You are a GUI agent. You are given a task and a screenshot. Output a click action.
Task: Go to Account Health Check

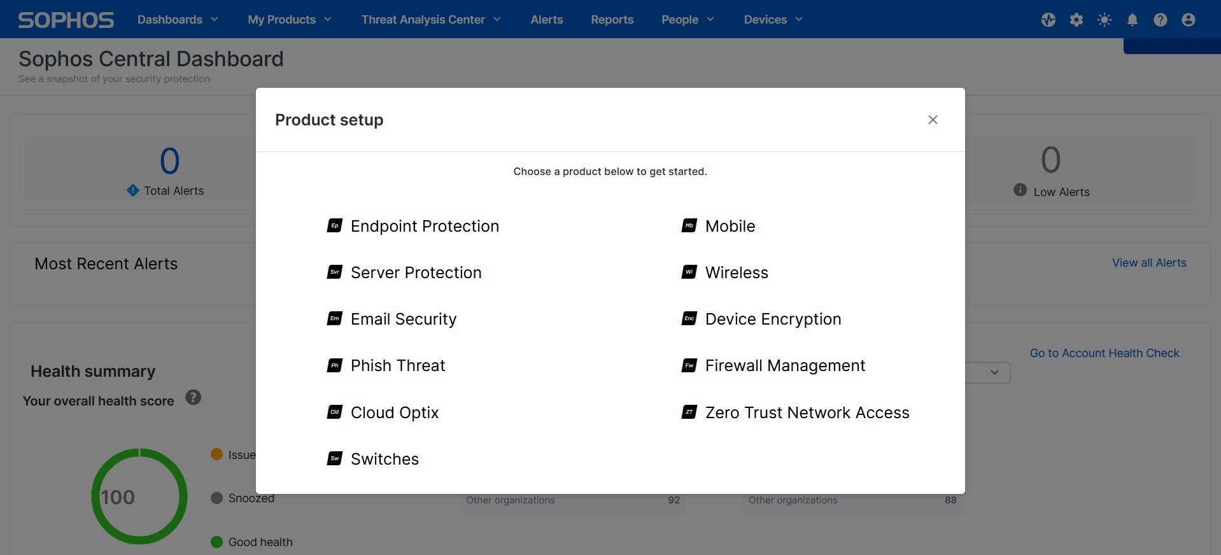click(x=1105, y=353)
